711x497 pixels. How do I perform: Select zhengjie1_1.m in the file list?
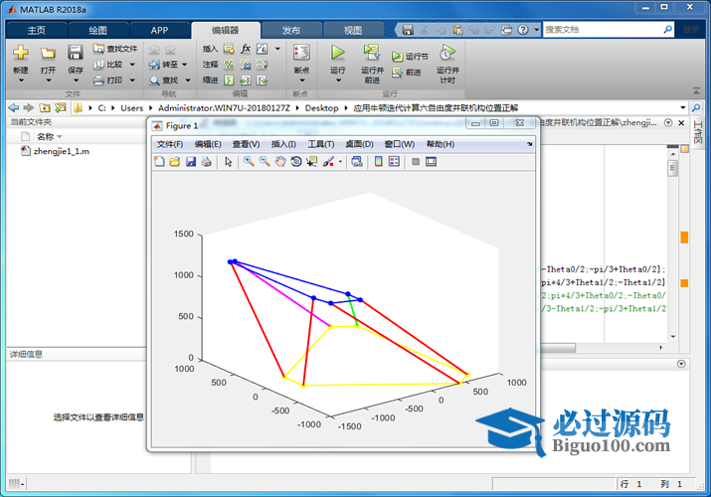point(61,152)
